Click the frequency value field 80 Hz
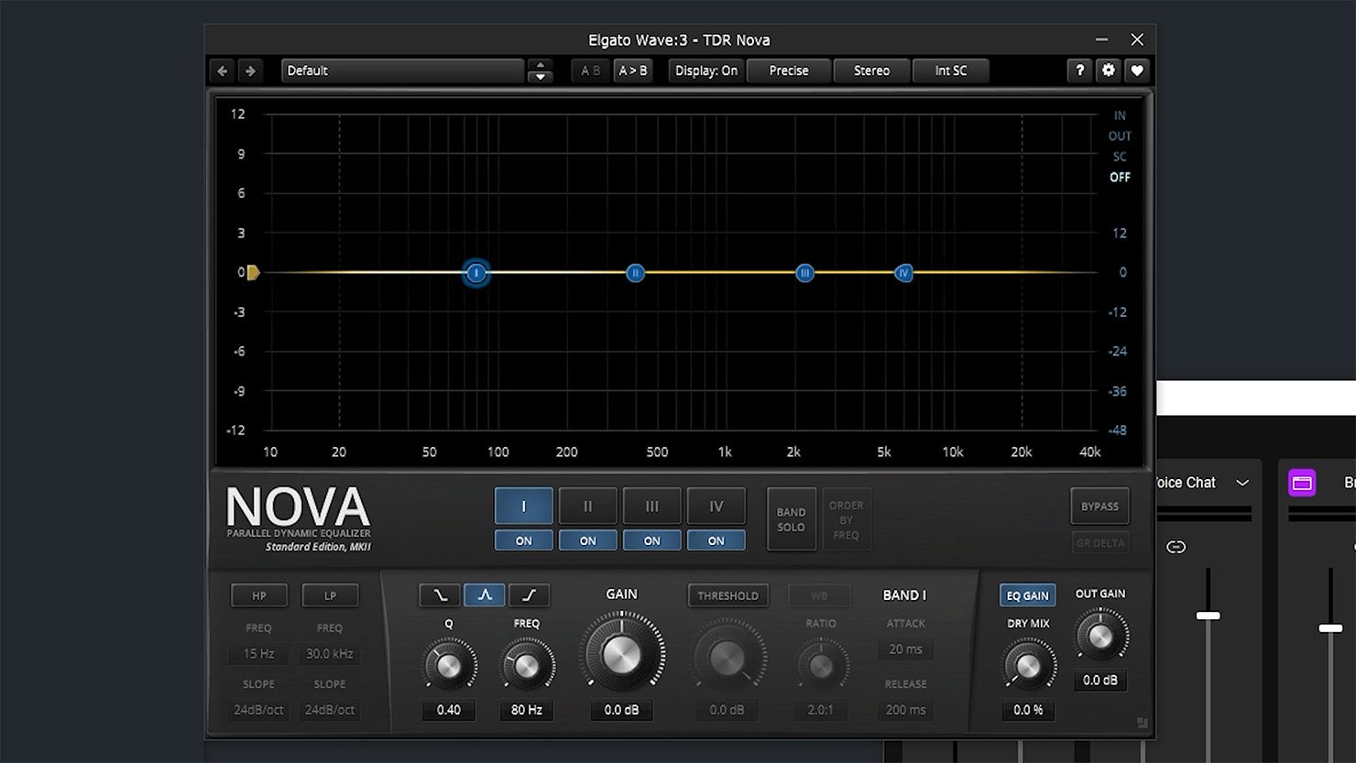 pyautogui.click(x=527, y=710)
